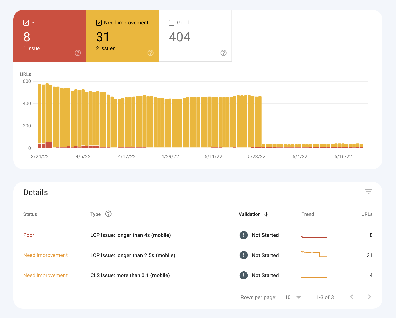Select the Status column header
This screenshot has width=396, height=318.
click(30, 214)
